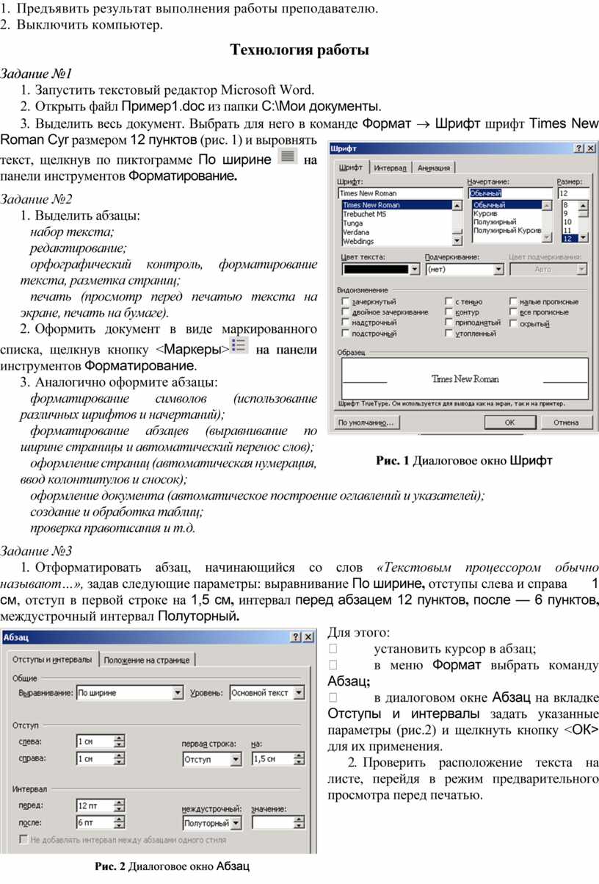Viewport: 599px width, 884px height.
Task: Click the Отмена button
Action: [565, 423]
